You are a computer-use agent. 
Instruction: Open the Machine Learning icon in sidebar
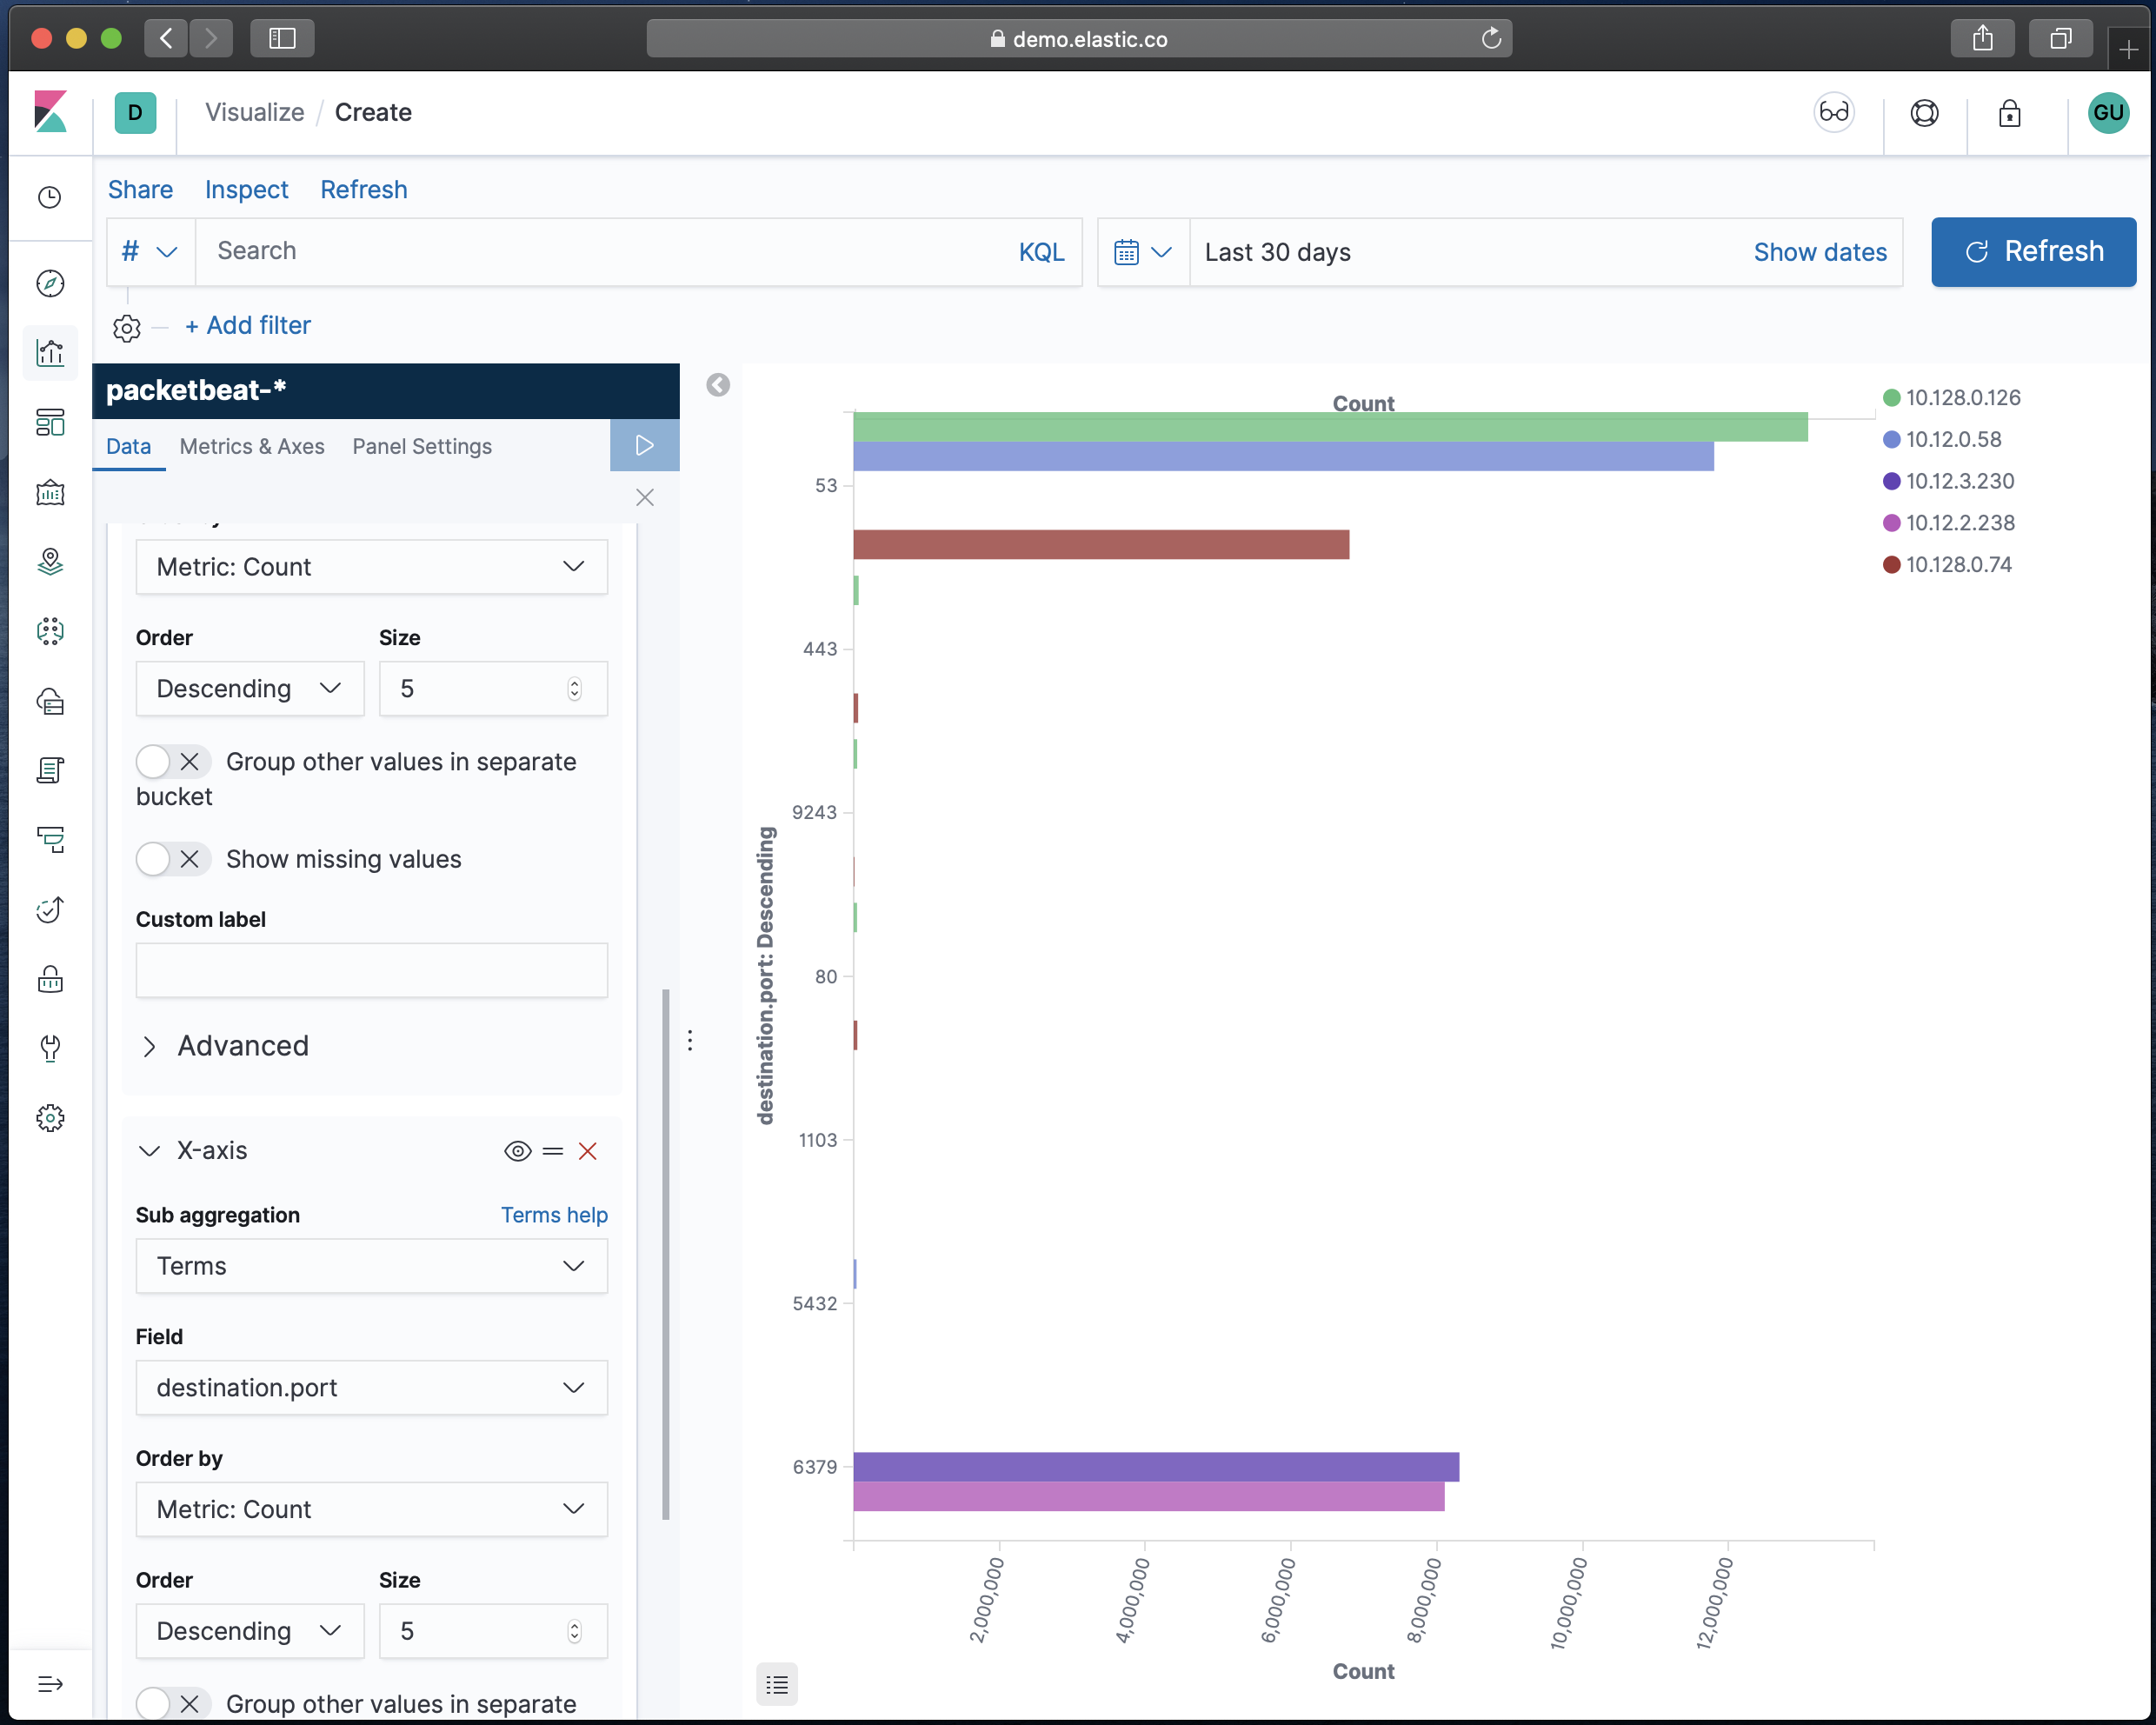point(50,631)
